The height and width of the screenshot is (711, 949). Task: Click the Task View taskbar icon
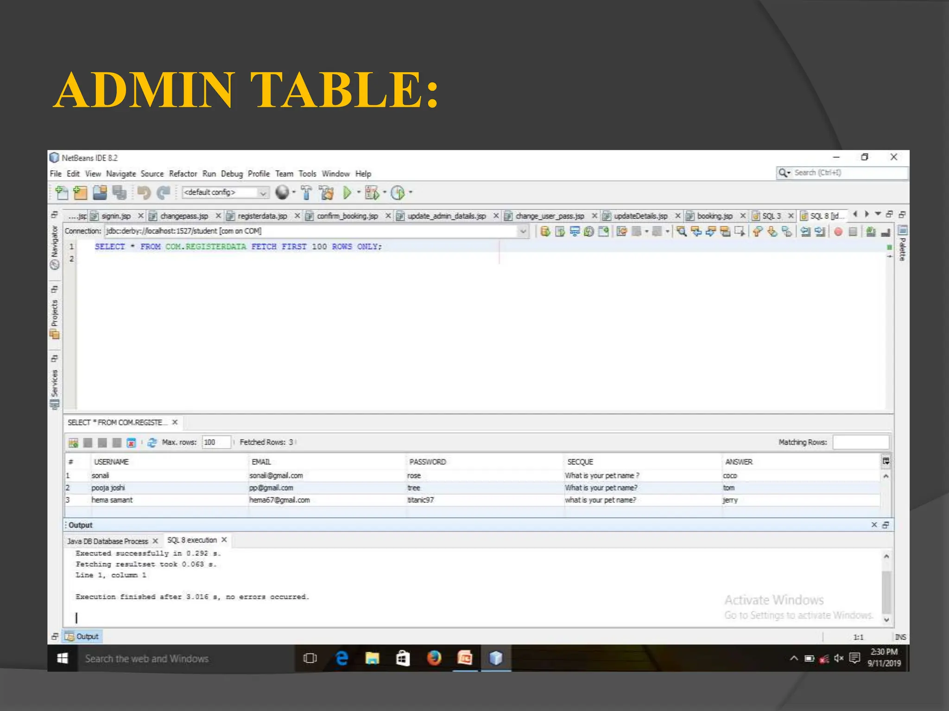point(310,658)
